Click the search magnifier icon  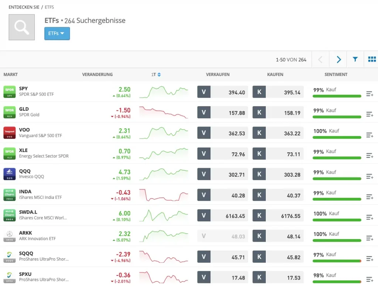point(21,27)
